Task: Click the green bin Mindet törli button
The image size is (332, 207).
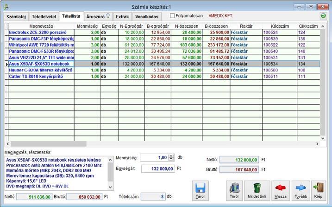Action: pos(257,191)
